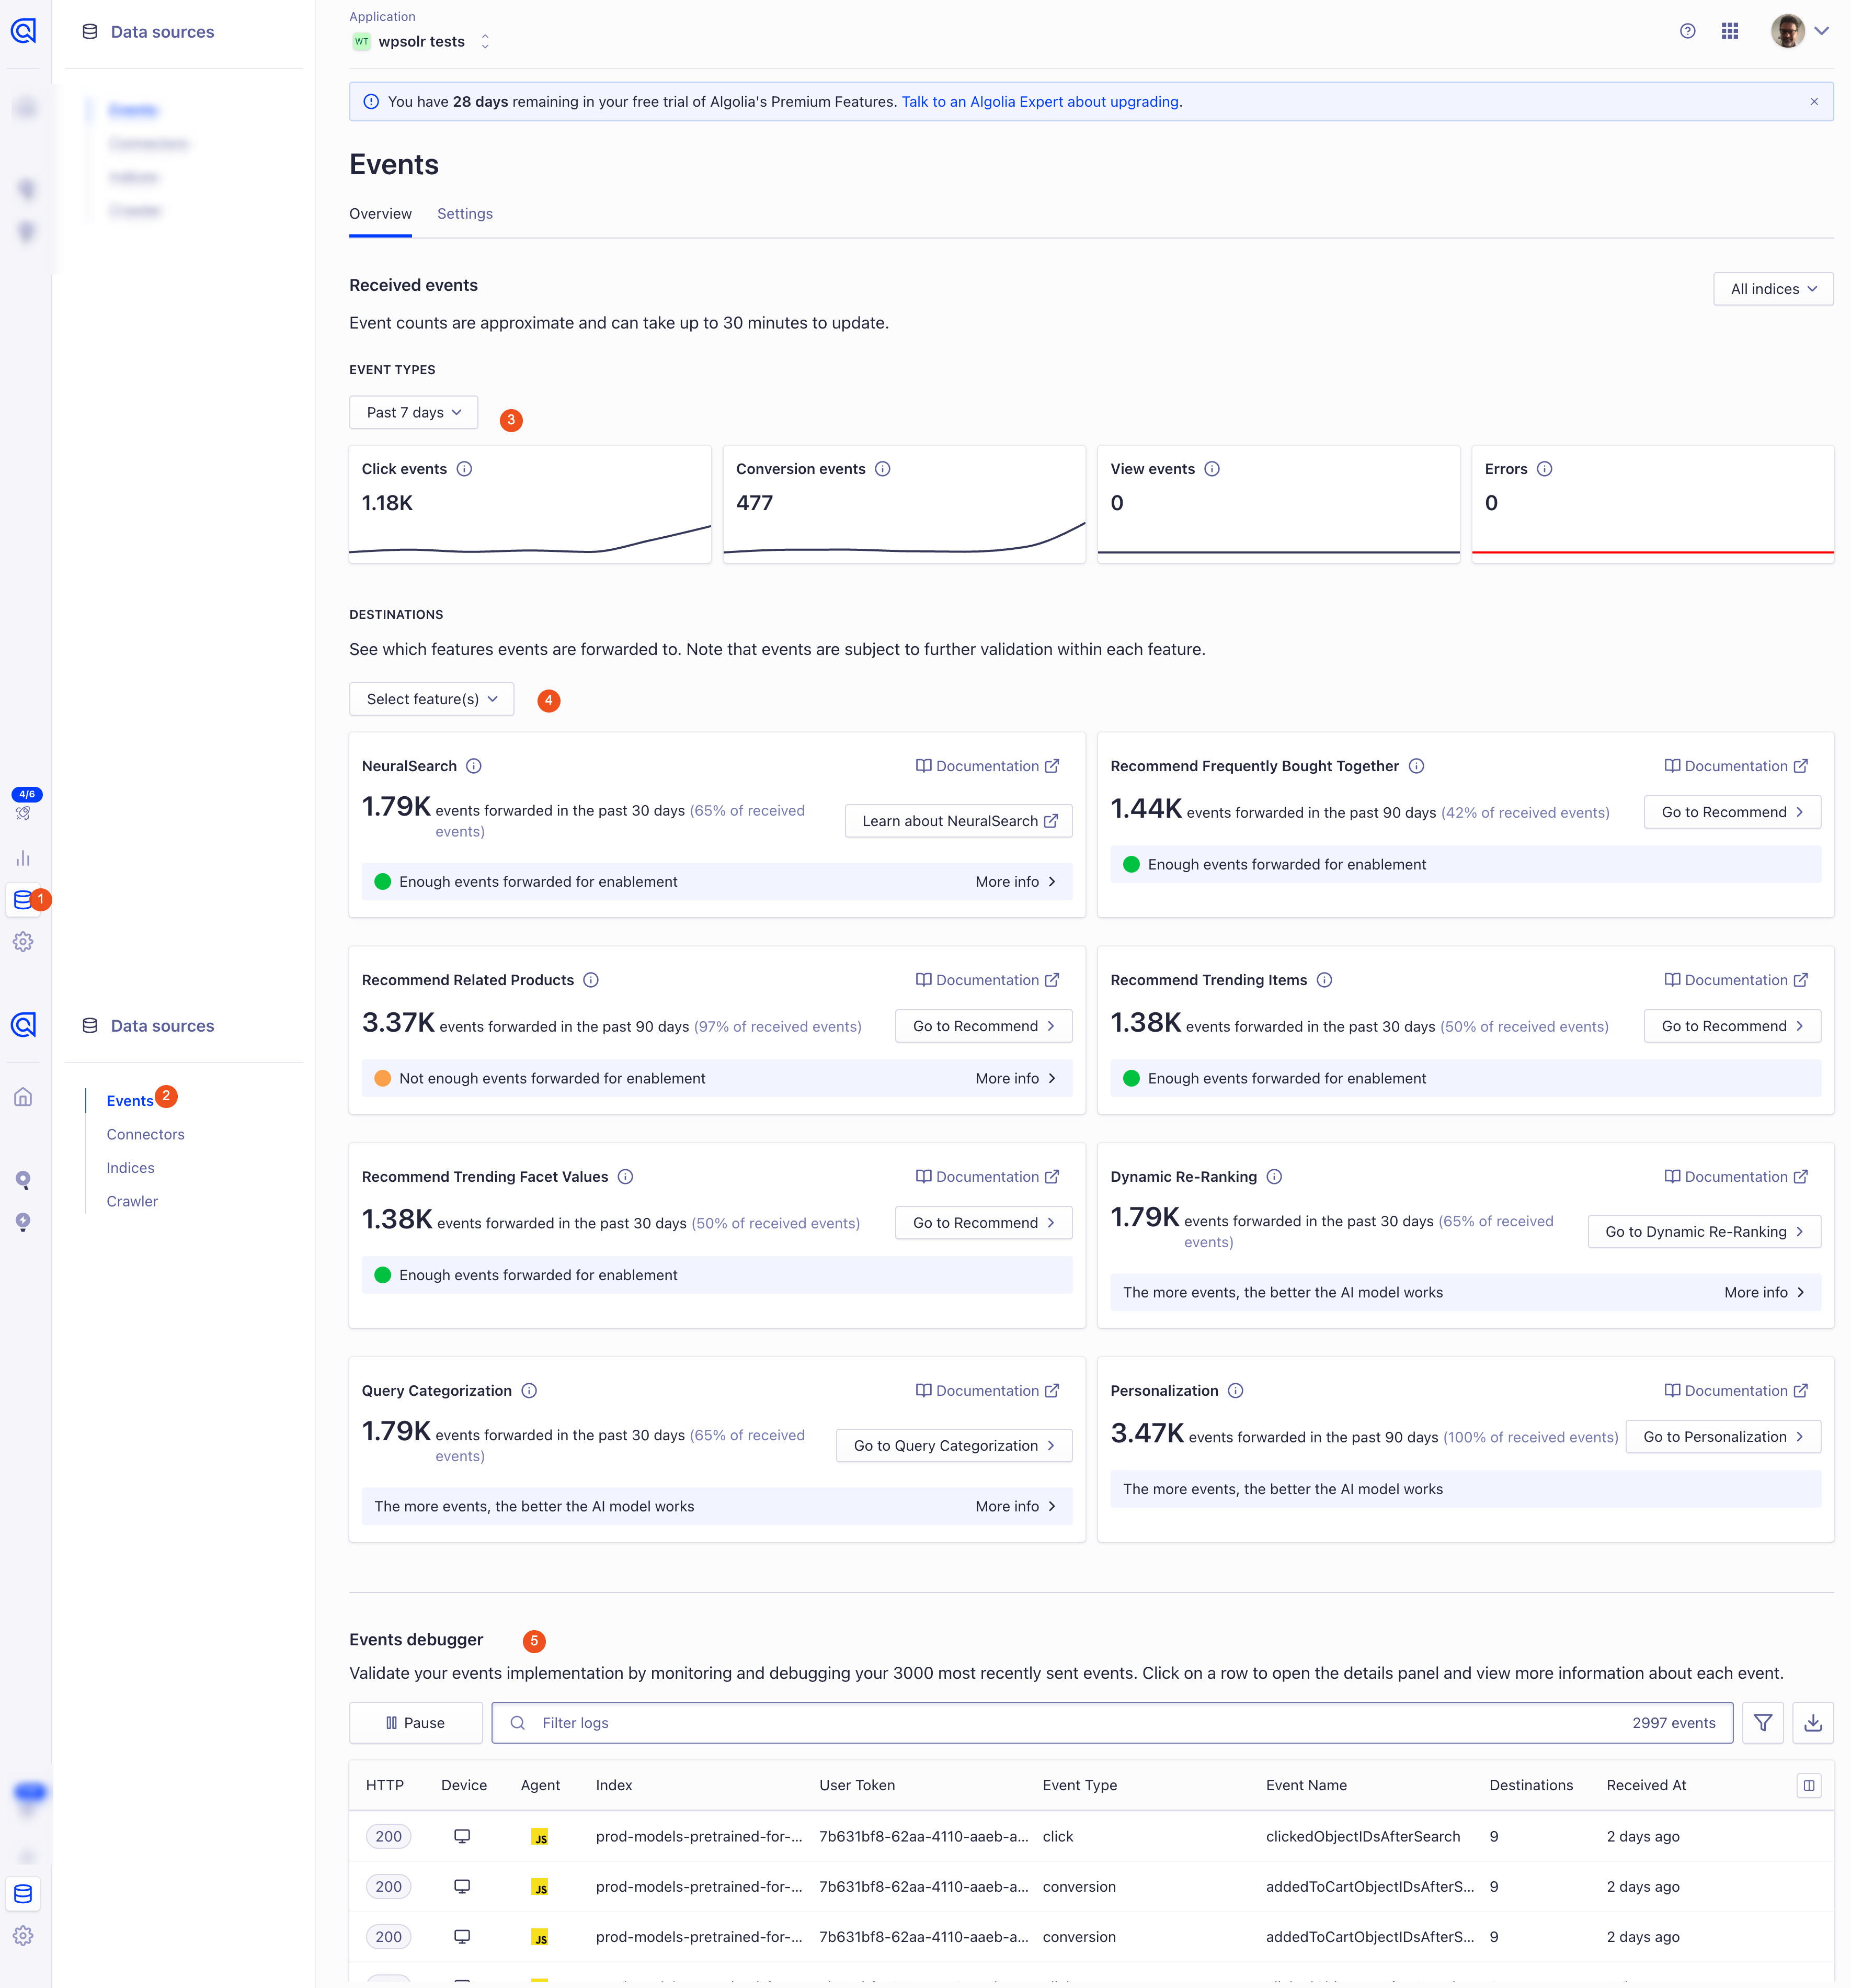The image size is (1851, 1988).
Task: Open the Click events 1.18K chart card
Action: pyautogui.click(x=530, y=505)
